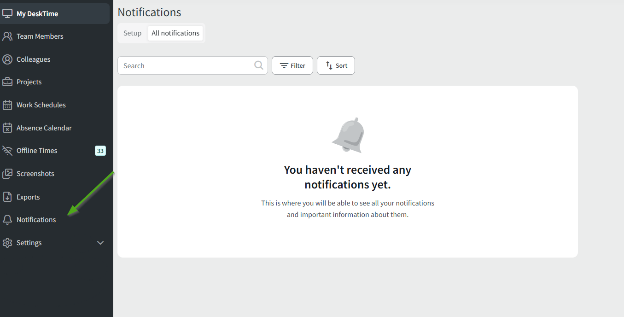Image resolution: width=624 pixels, height=317 pixels.
Task: Click the Settings gear icon
Action: pos(7,243)
